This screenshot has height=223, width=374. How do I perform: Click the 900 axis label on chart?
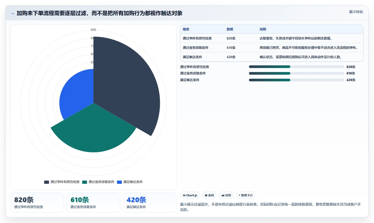pos(93,30)
